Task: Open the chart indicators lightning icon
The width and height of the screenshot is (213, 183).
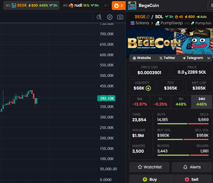Action: (99, 17)
